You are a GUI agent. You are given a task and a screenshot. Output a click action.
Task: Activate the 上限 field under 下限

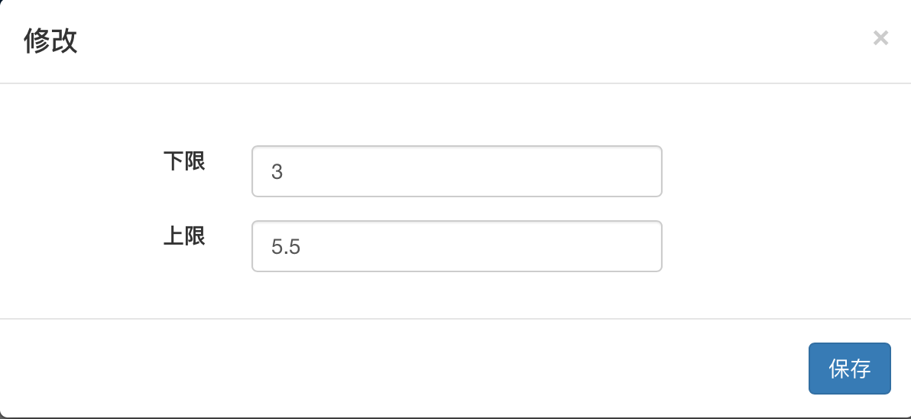click(x=456, y=246)
